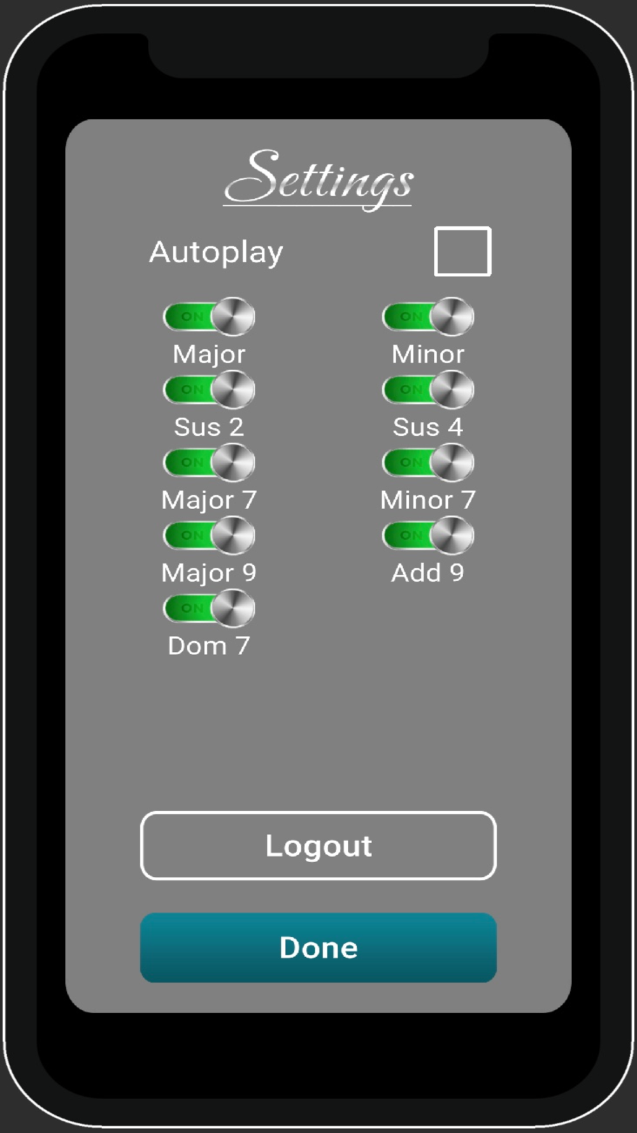The image size is (637, 1133).
Task: Click the Major label text
Action: [209, 355]
